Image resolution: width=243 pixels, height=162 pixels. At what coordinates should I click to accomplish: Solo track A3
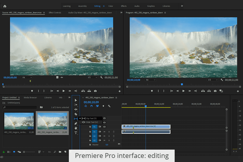pyautogui.click(x=109, y=140)
